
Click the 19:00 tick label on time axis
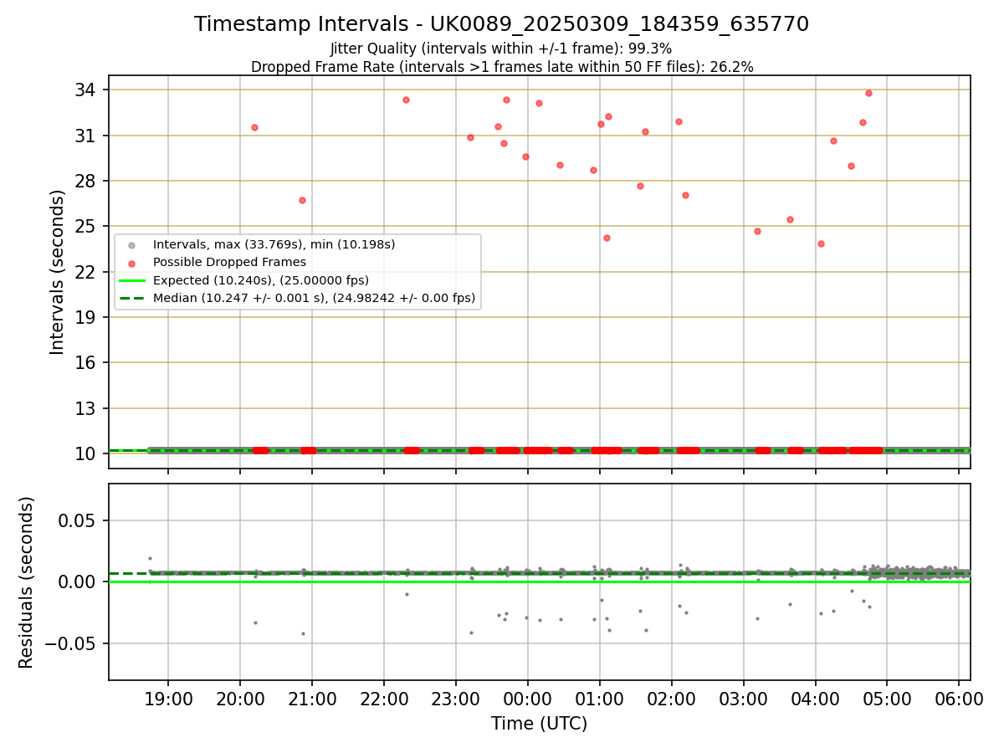coord(168,698)
